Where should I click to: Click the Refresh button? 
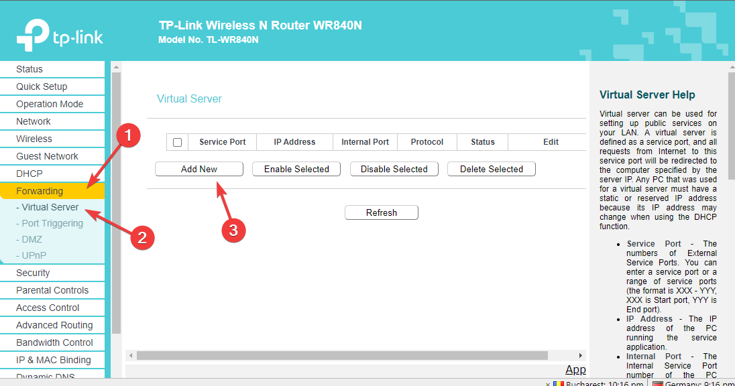382,212
